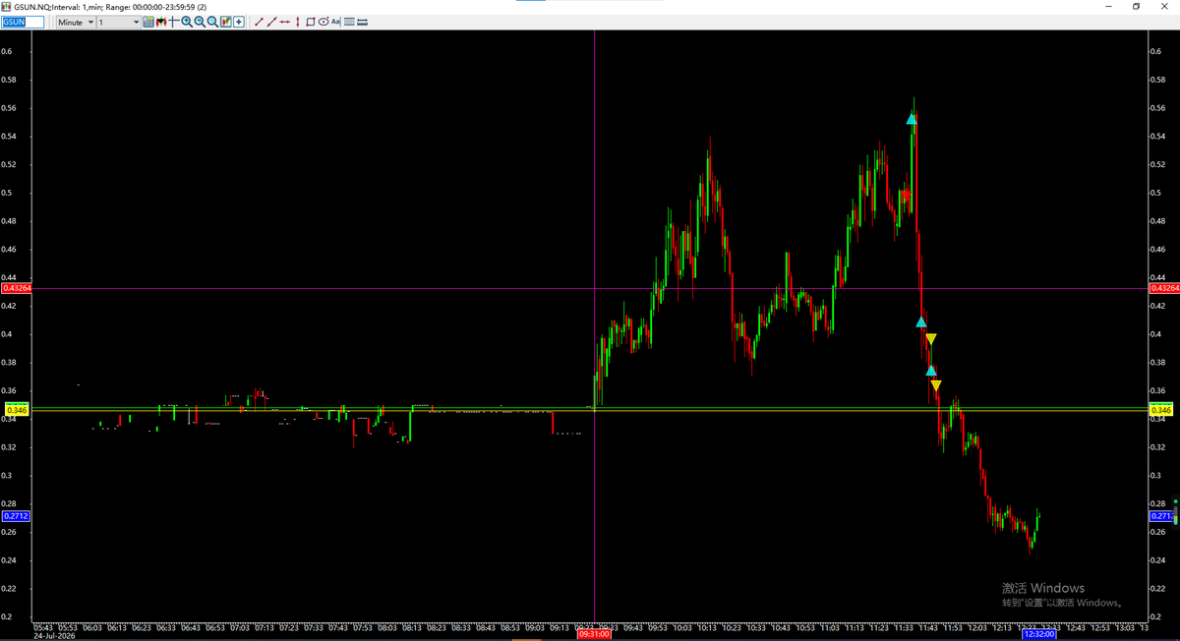
Task: Click the plain magnifier zoom reset icon
Action: [x=212, y=22]
